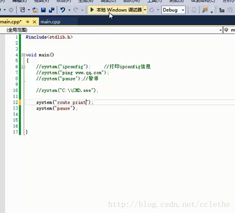Open the redo history dropdown arrow
The image size is (235, 213).
82,10
